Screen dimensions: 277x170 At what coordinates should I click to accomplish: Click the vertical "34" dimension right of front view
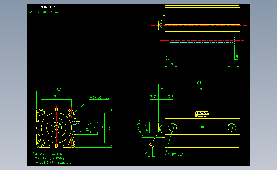pos(102,128)
